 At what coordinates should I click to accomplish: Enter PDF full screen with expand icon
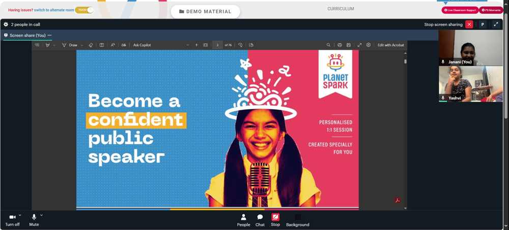359,45
